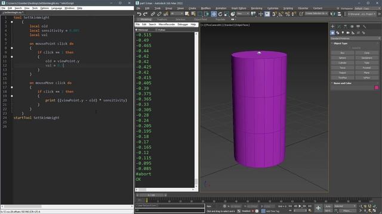Click the Sphere primitive button
This screenshot has width=382, height=214.
pyautogui.click(x=342, y=58)
